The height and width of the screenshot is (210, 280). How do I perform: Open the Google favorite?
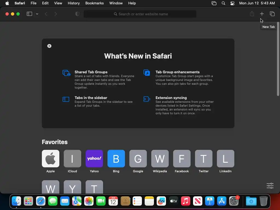(x=138, y=159)
